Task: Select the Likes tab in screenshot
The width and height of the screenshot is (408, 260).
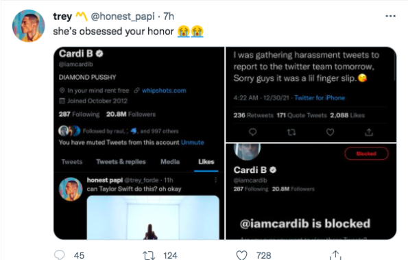Action: 206,162
